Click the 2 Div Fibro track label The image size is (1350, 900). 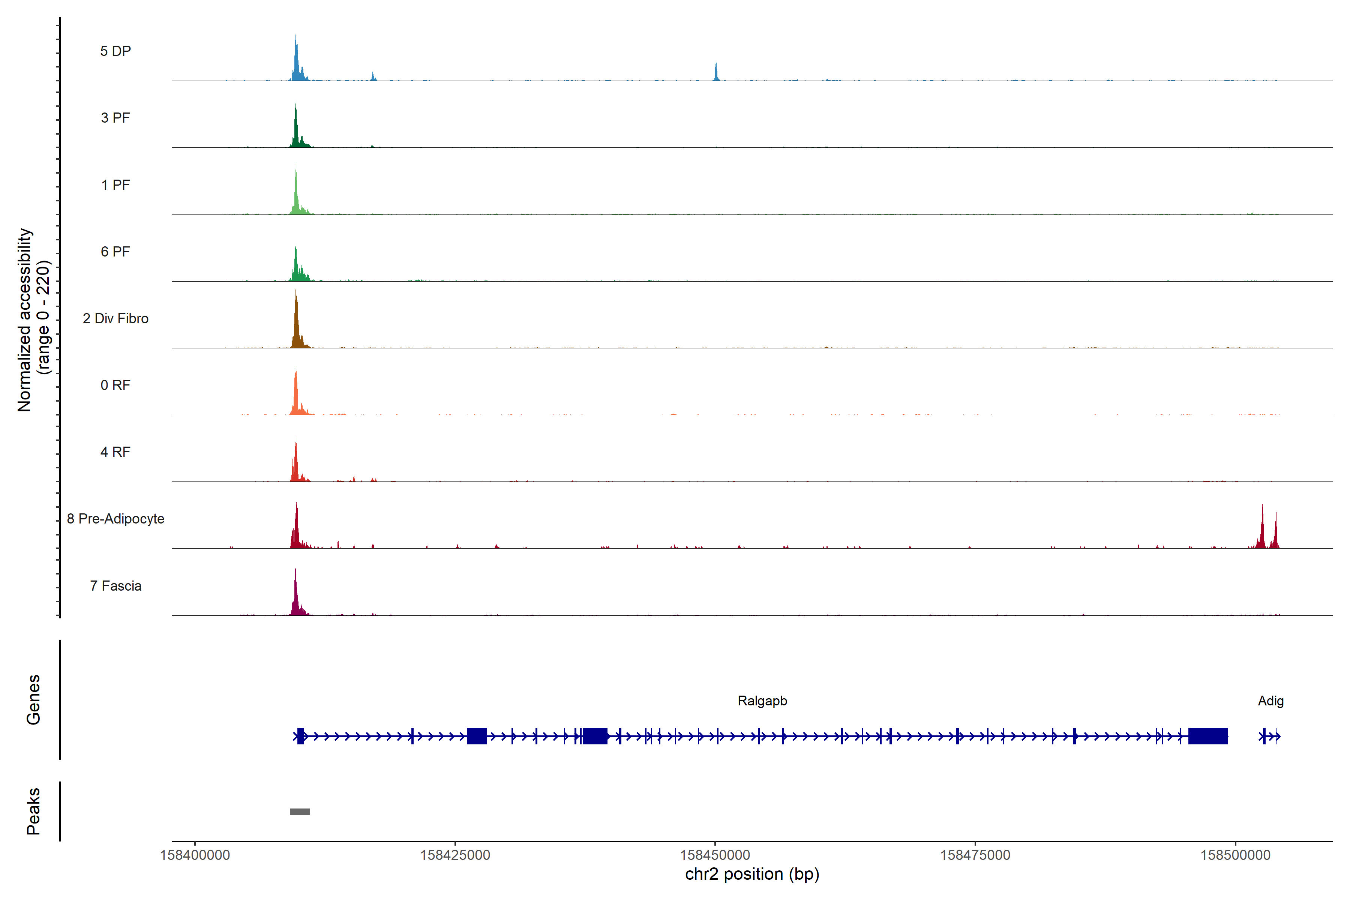pyautogui.click(x=115, y=318)
